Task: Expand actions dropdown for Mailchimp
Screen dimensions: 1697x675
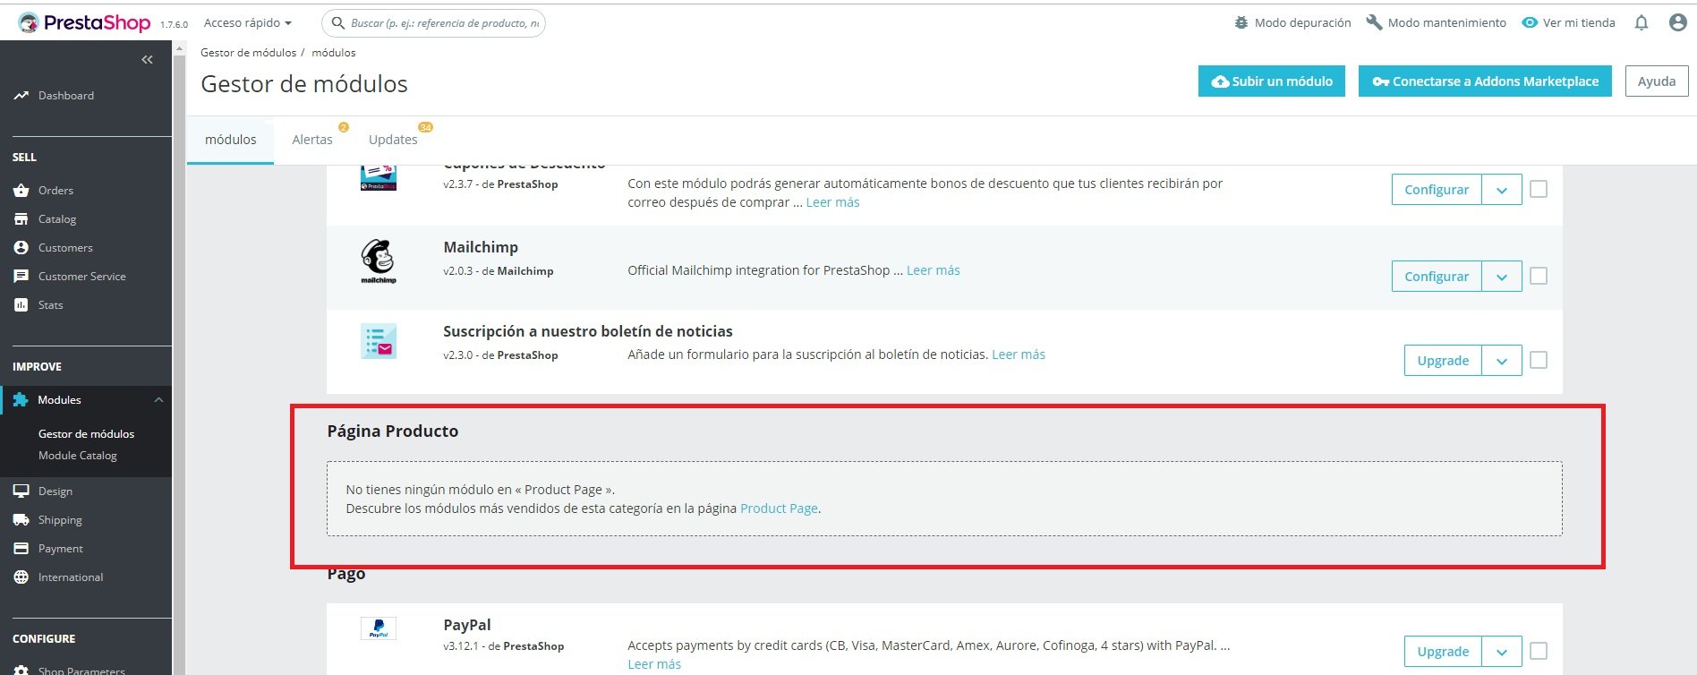Action: tap(1502, 277)
